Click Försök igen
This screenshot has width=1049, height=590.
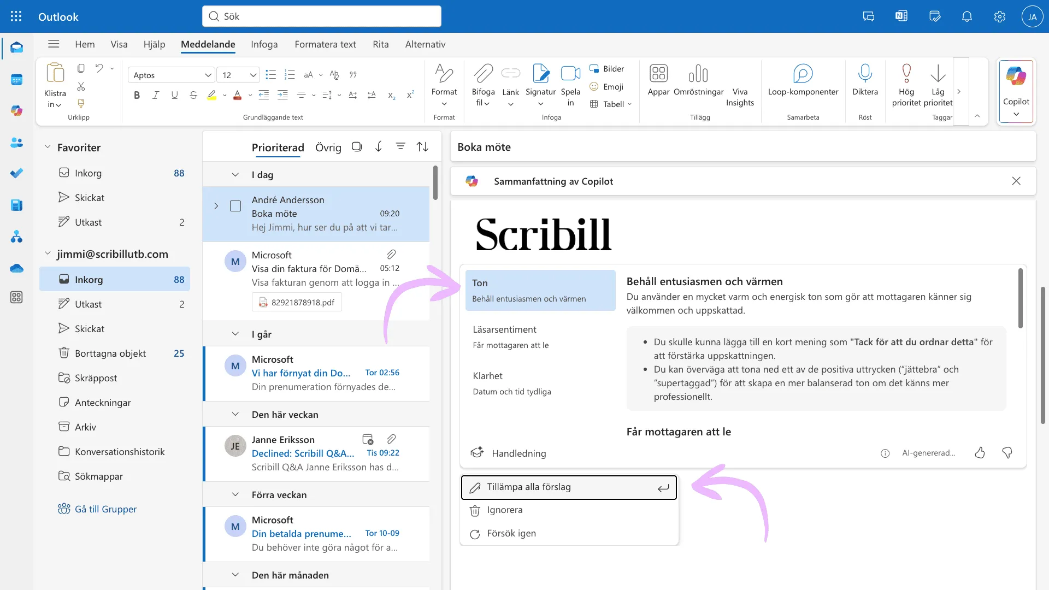point(569,534)
